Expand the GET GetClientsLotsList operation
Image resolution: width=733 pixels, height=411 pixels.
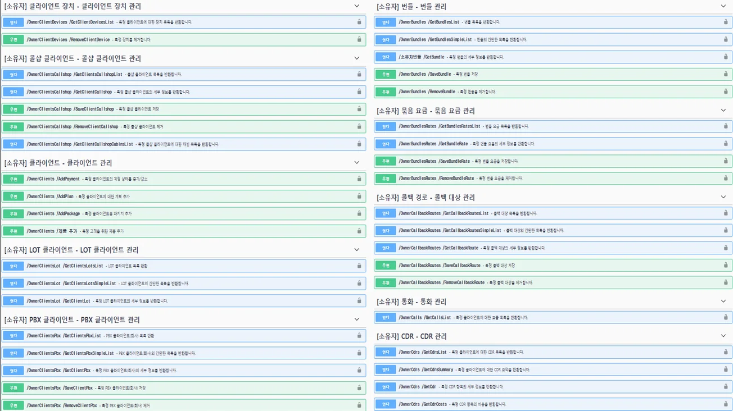coord(184,266)
